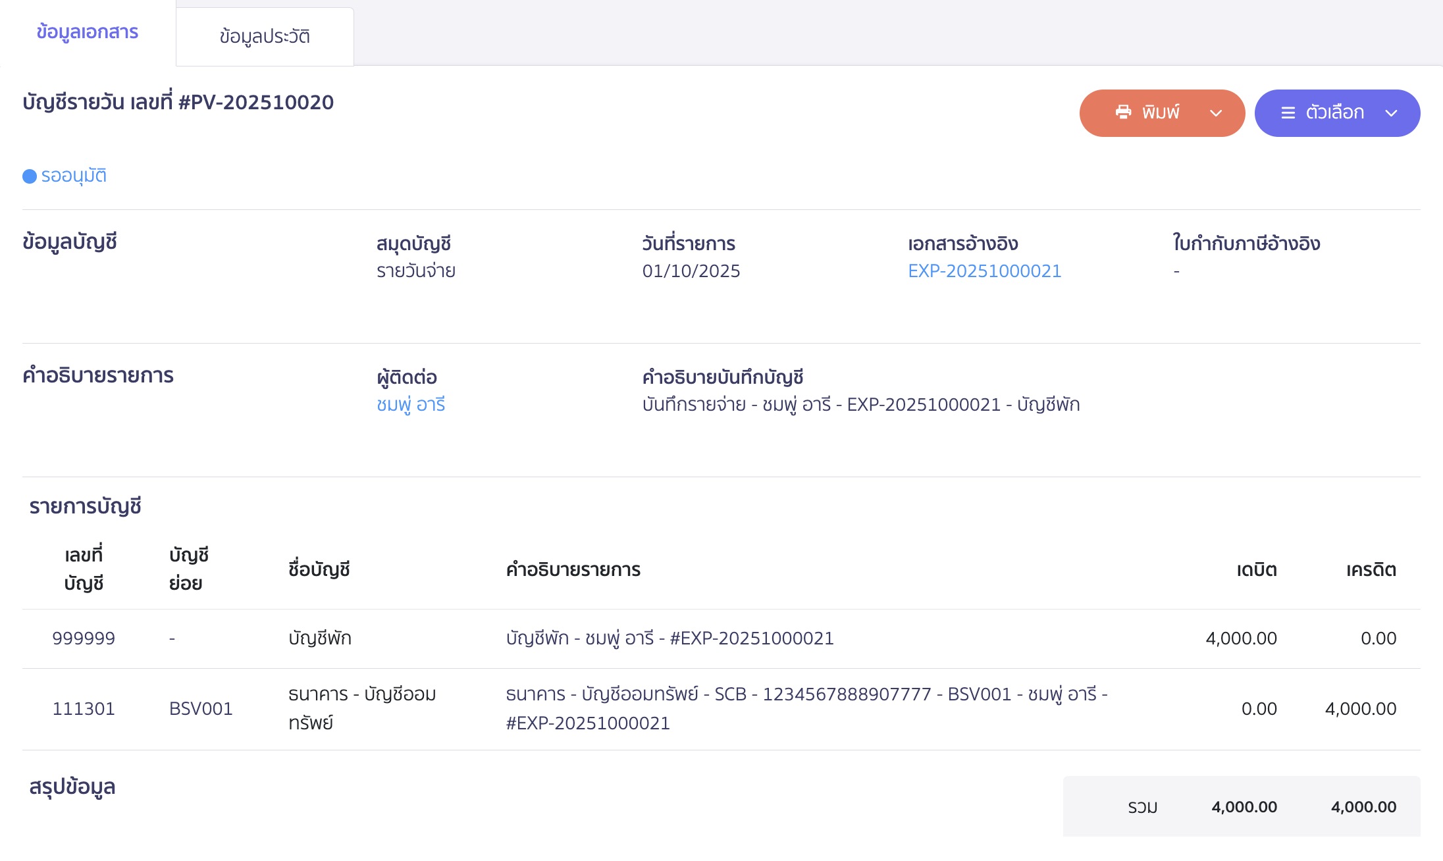Open contact ชมพู่ อารี link
Image resolution: width=1443 pixels, height=861 pixels.
(411, 405)
